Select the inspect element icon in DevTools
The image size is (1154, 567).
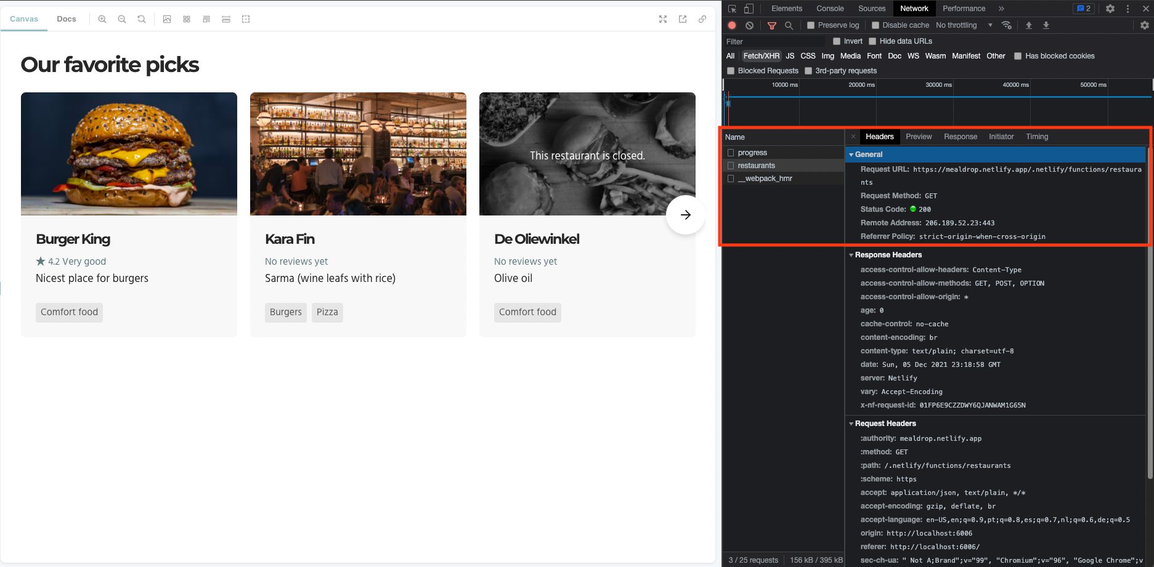coord(732,9)
